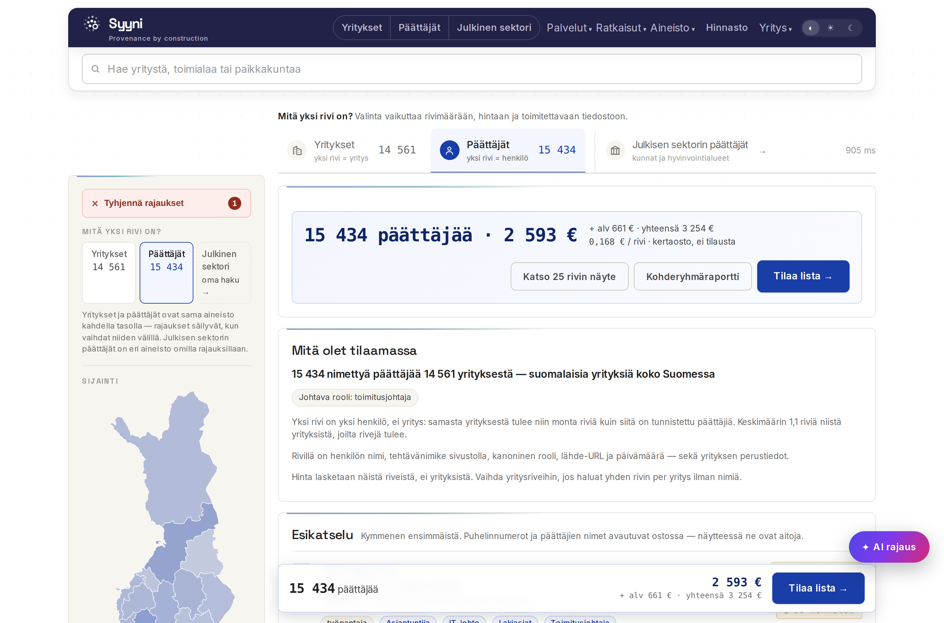Expand the Yritys dropdown menu

pos(775,28)
